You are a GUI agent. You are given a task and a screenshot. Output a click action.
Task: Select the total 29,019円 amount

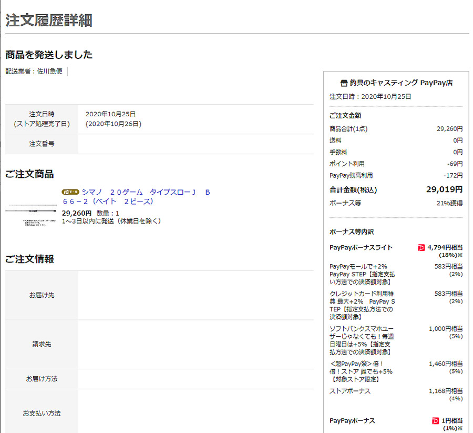pyautogui.click(x=444, y=189)
